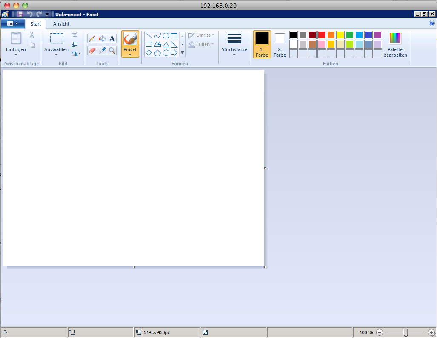
Task: Pick the red color swatch
Action: pyautogui.click(x=322, y=35)
